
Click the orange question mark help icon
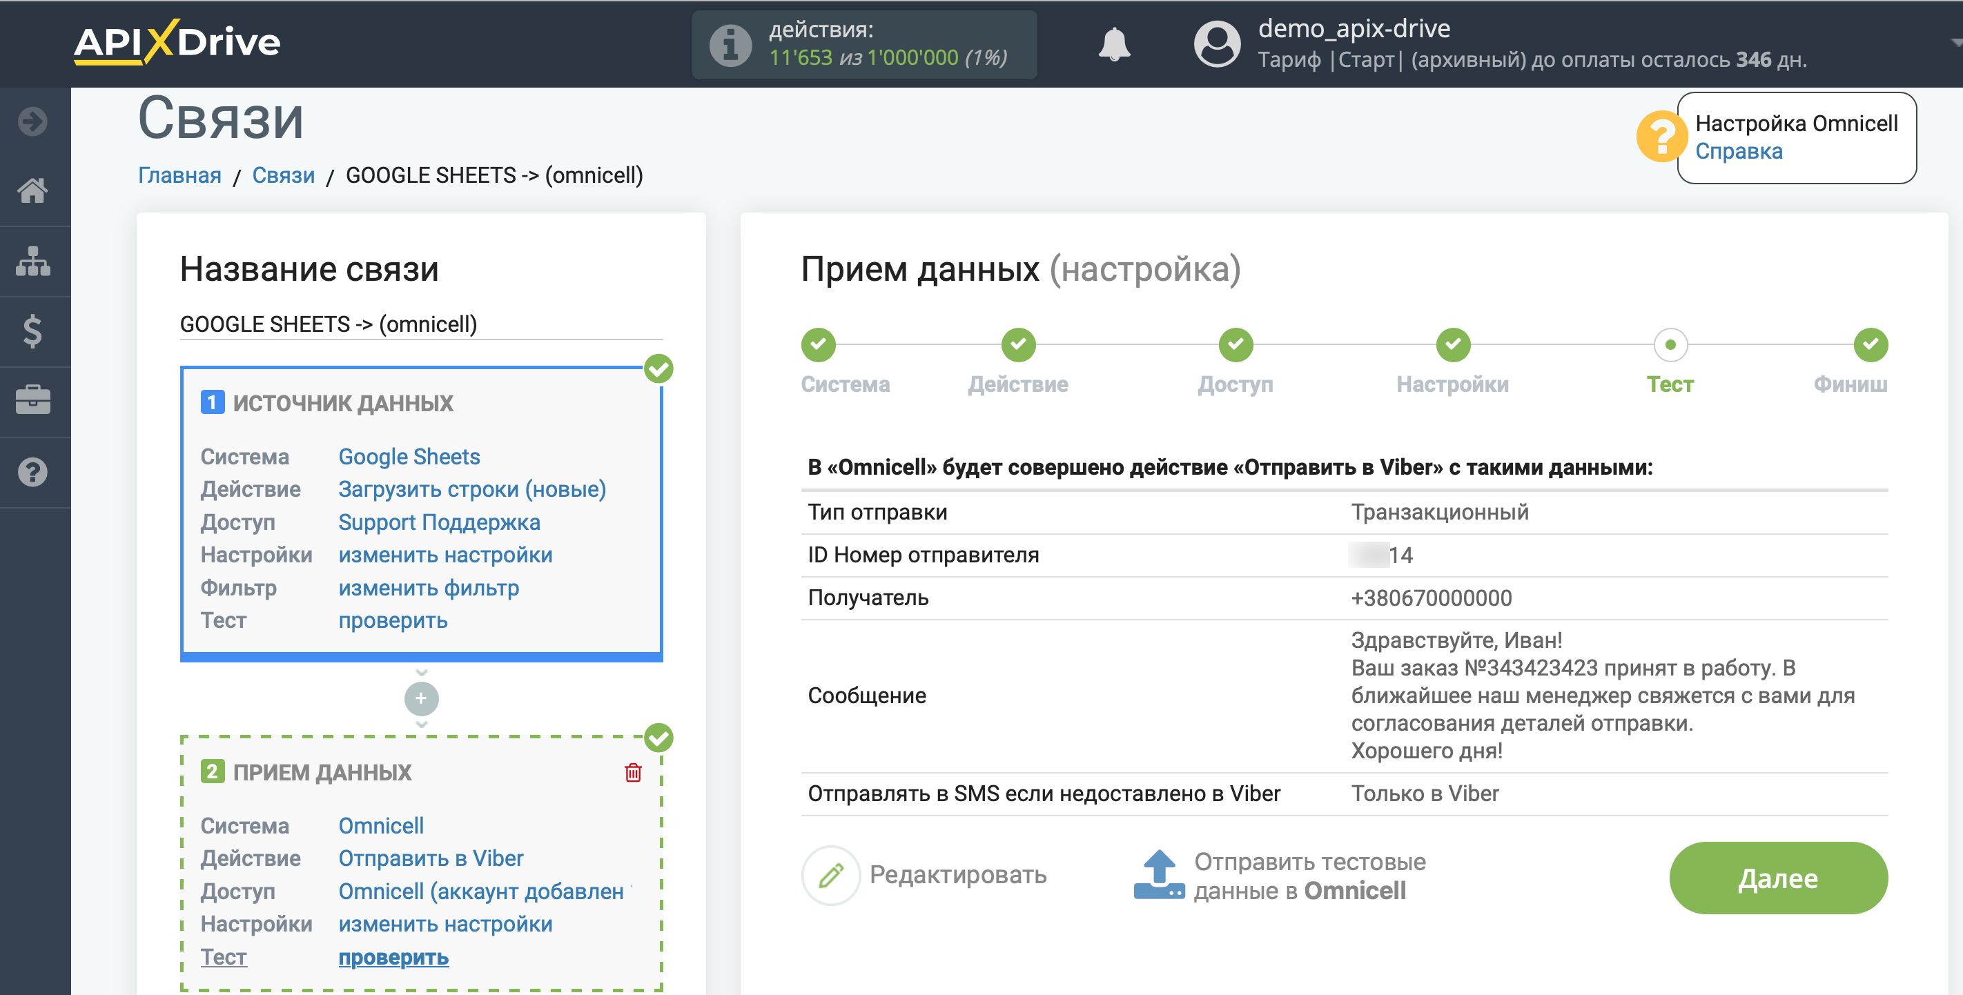coord(1661,137)
